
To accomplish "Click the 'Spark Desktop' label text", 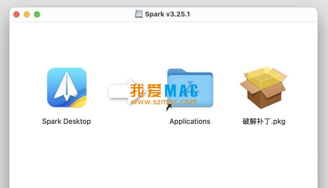I will pos(67,121).
